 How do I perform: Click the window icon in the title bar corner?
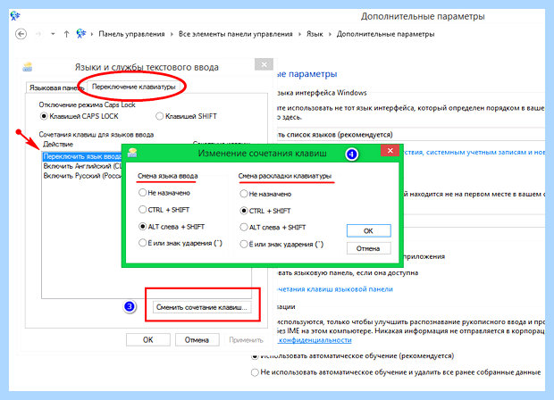pos(15,16)
